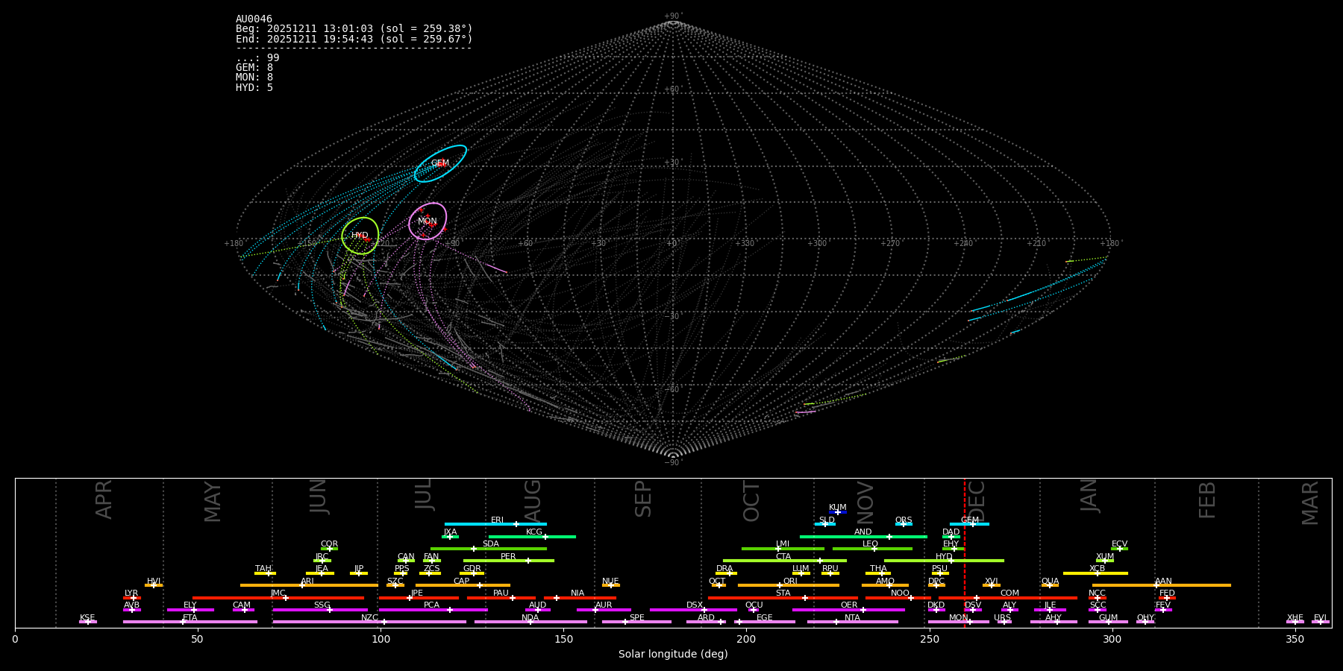Click the 200 tick on solar longitude axis

(746, 639)
